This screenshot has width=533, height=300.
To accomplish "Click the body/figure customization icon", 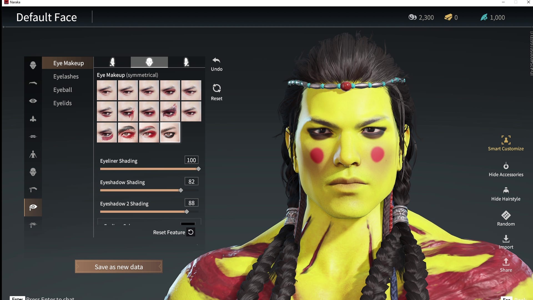I will (32, 154).
